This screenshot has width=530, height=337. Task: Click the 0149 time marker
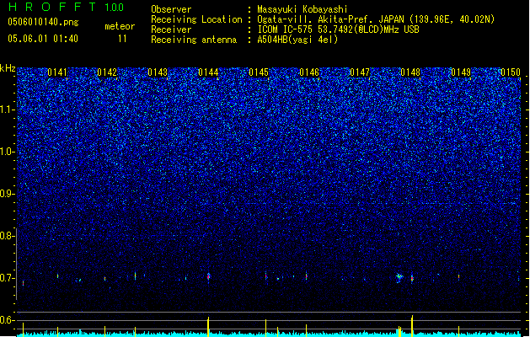pyautogui.click(x=461, y=72)
